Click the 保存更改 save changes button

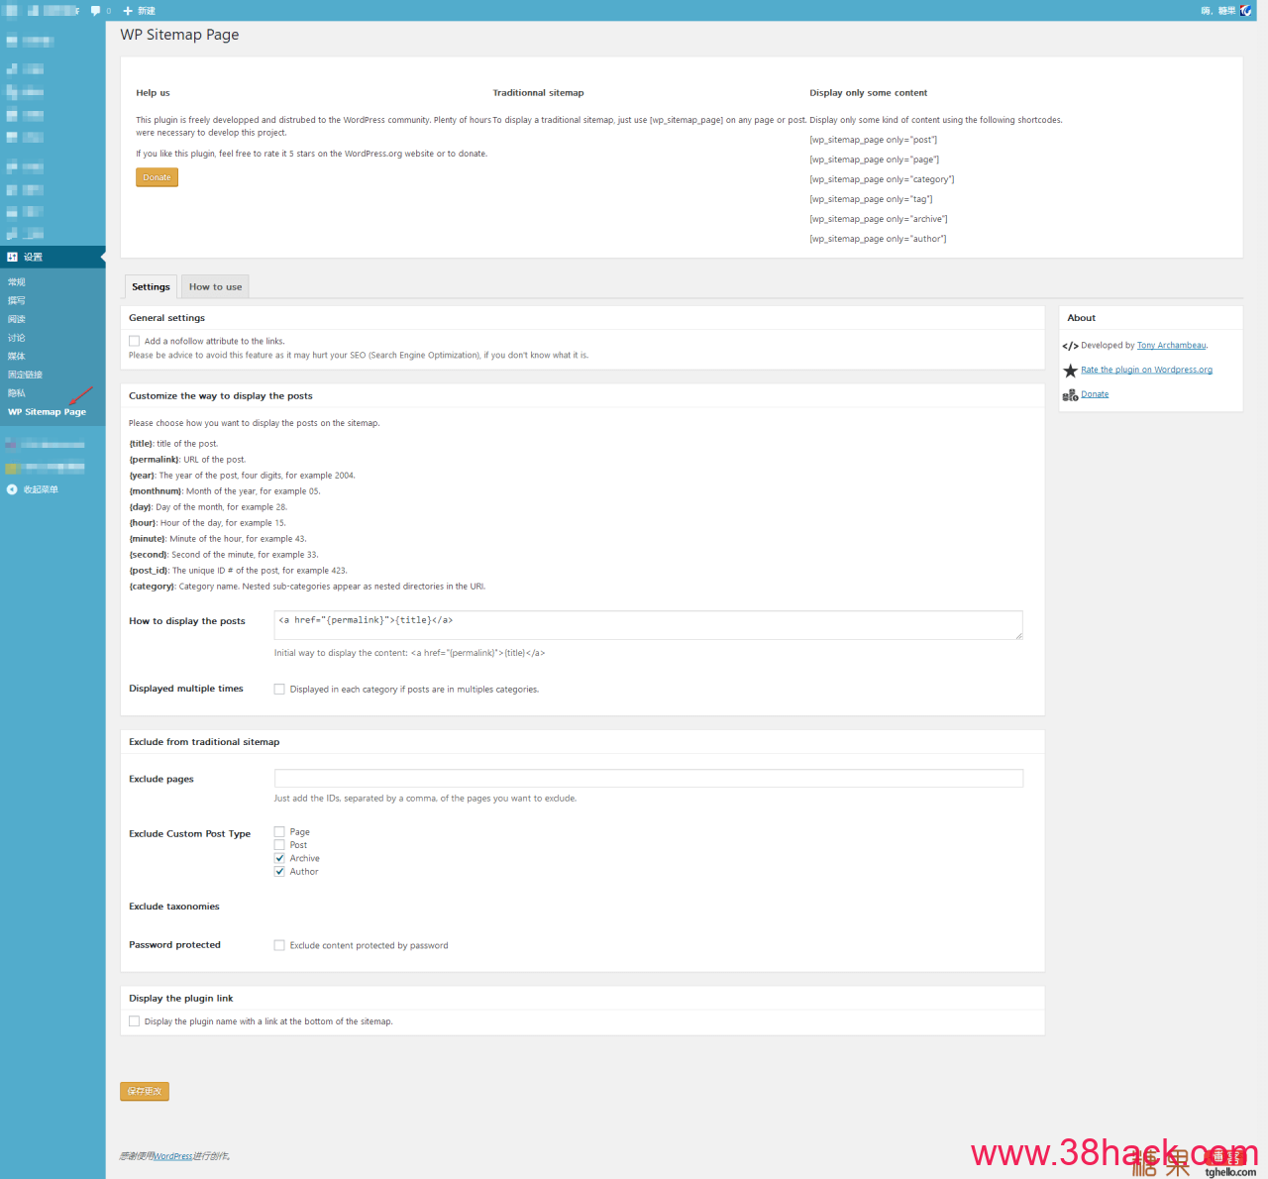click(145, 1092)
